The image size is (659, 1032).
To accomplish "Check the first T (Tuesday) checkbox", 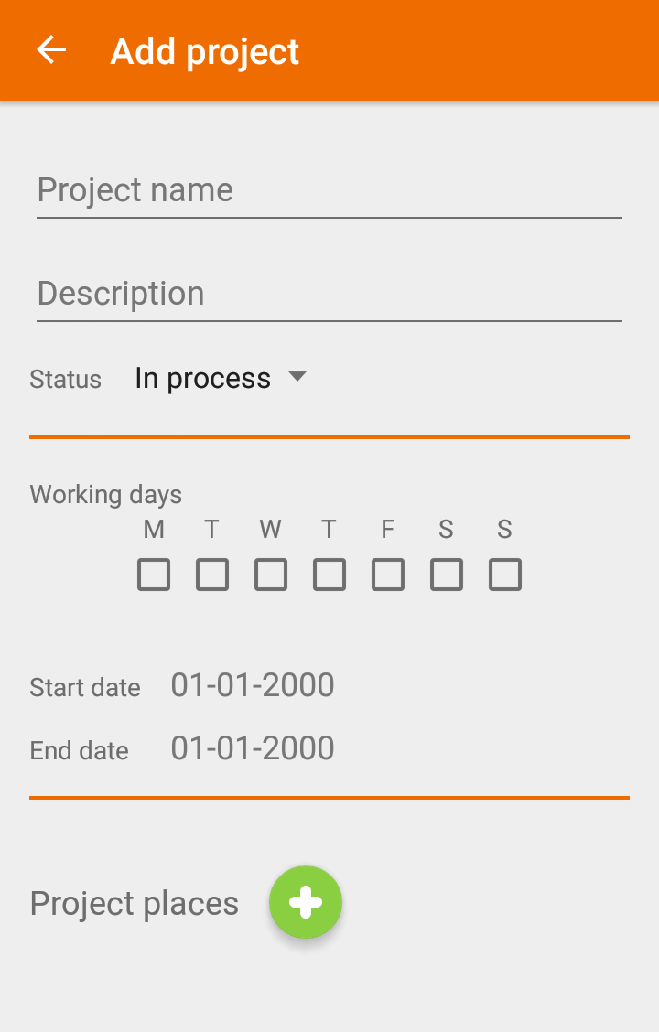I will point(212,575).
